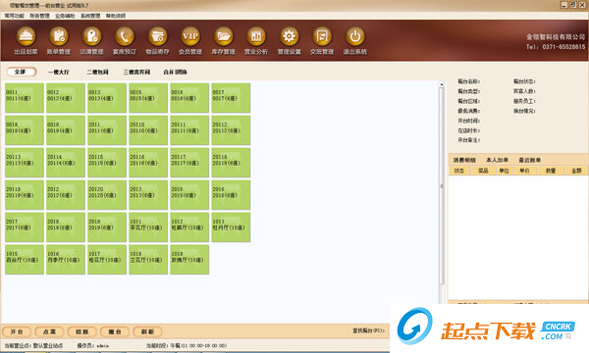Click the 菜品 column header
Screen dimensions: 589x353
[483, 171]
